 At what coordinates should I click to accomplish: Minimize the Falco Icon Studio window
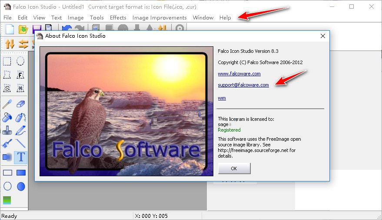click(x=332, y=6)
